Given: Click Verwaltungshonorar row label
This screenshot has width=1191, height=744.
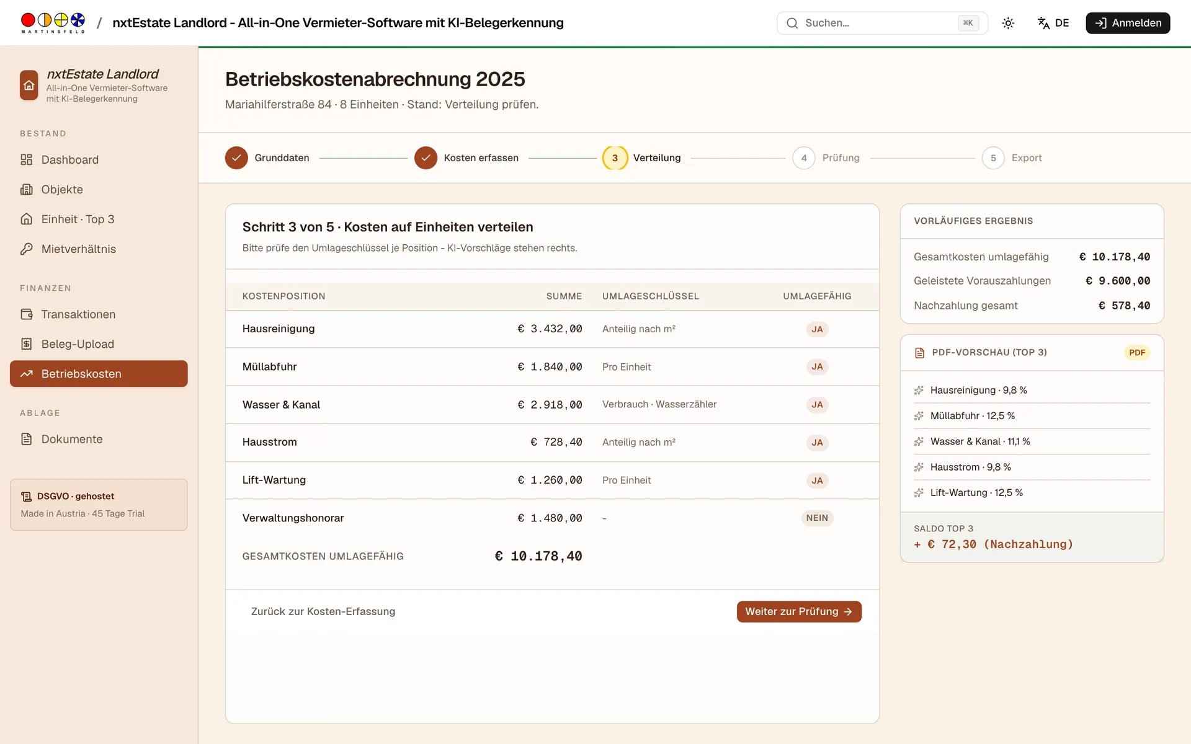Looking at the screenshot, I should 293,518.
